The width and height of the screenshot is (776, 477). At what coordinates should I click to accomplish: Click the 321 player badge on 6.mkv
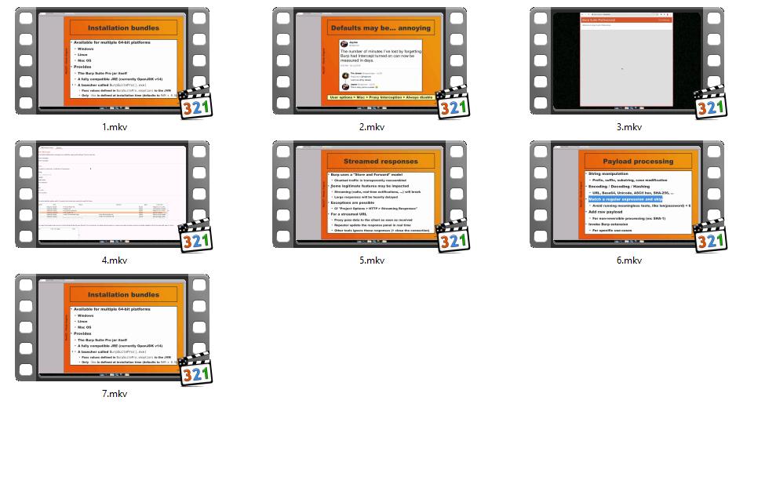click(711, 237)
